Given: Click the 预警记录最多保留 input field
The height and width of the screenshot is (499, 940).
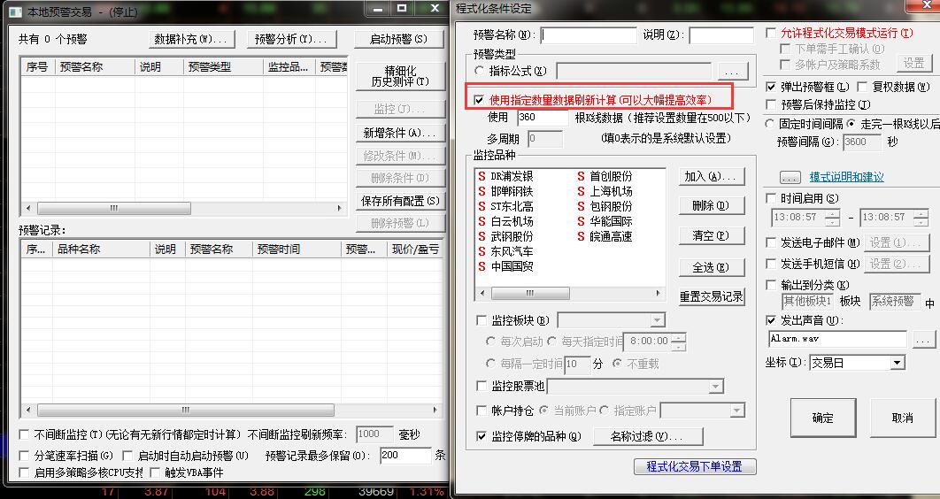Looking at the screenshot, I should click(405, 456).
